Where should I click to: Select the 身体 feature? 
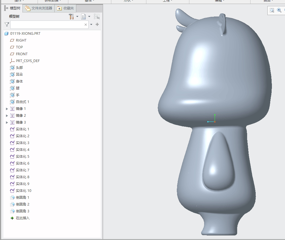point(16,81)
